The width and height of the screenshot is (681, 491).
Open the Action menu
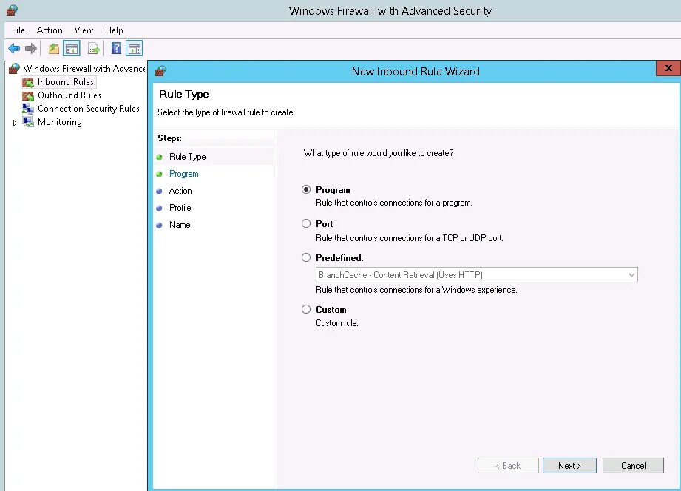point(50,30)
